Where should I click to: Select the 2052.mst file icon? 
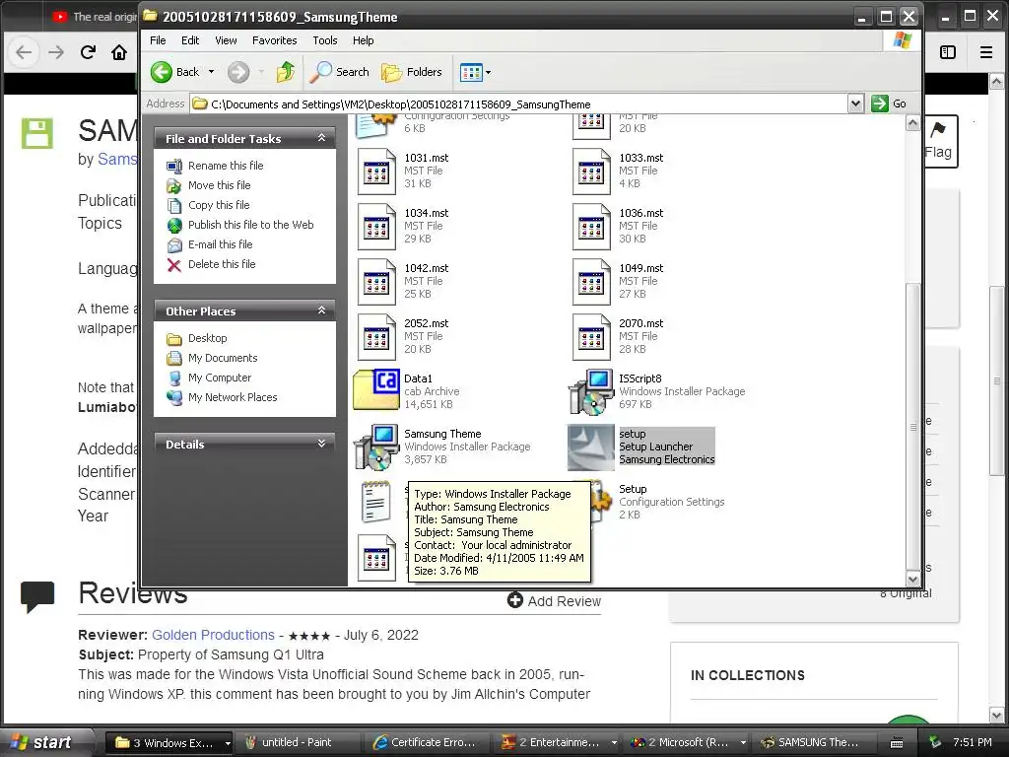pyautogui.click(x=376, y=337)
